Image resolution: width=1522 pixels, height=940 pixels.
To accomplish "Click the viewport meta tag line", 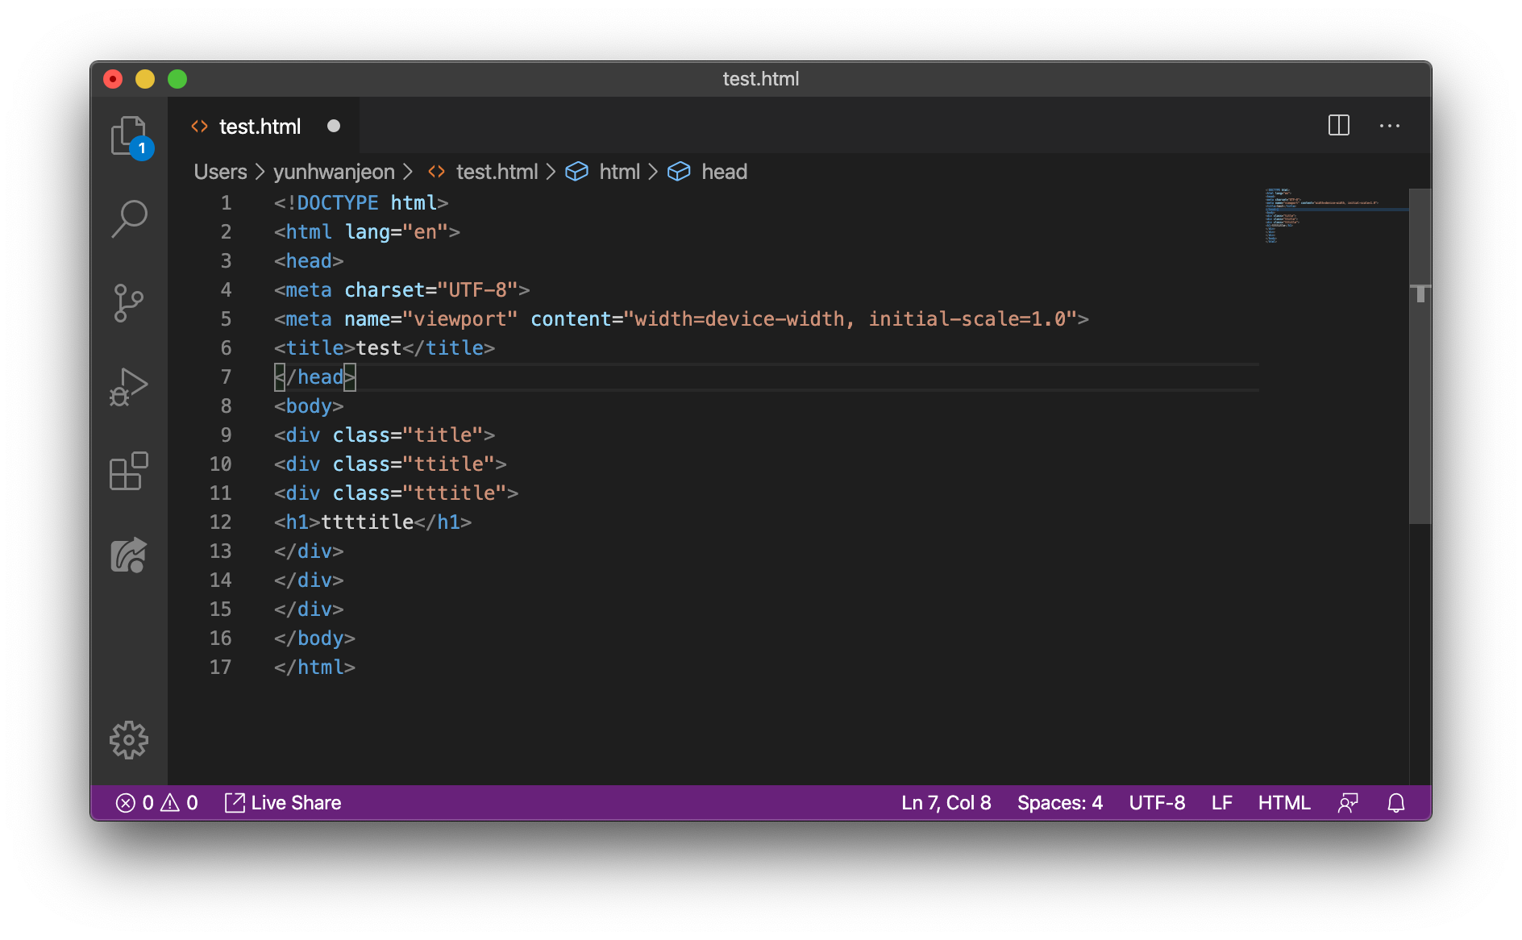I will tap(681, 319).
